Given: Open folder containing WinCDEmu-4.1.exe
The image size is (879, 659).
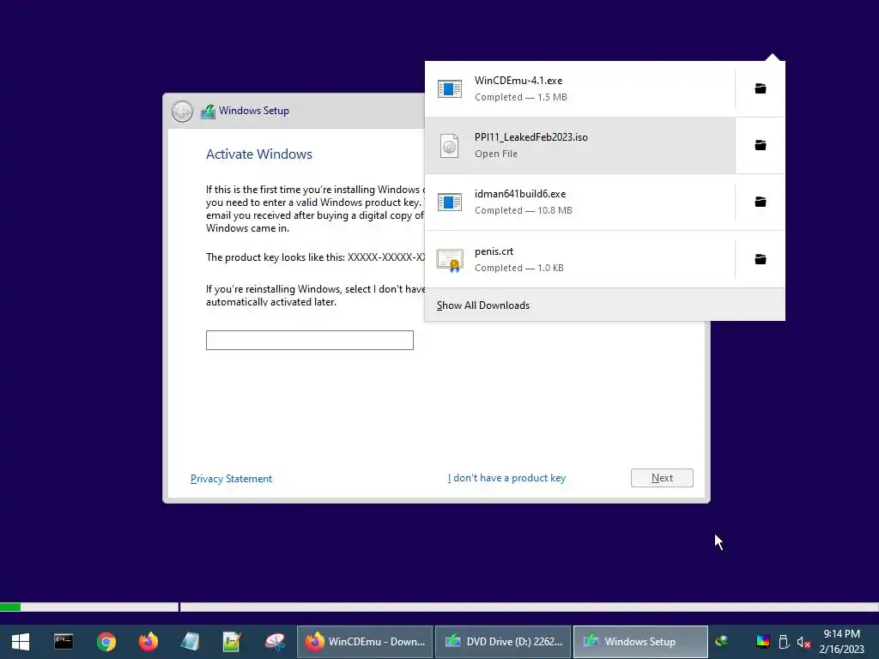Looking at the screenshot, I should coord(761,88).
